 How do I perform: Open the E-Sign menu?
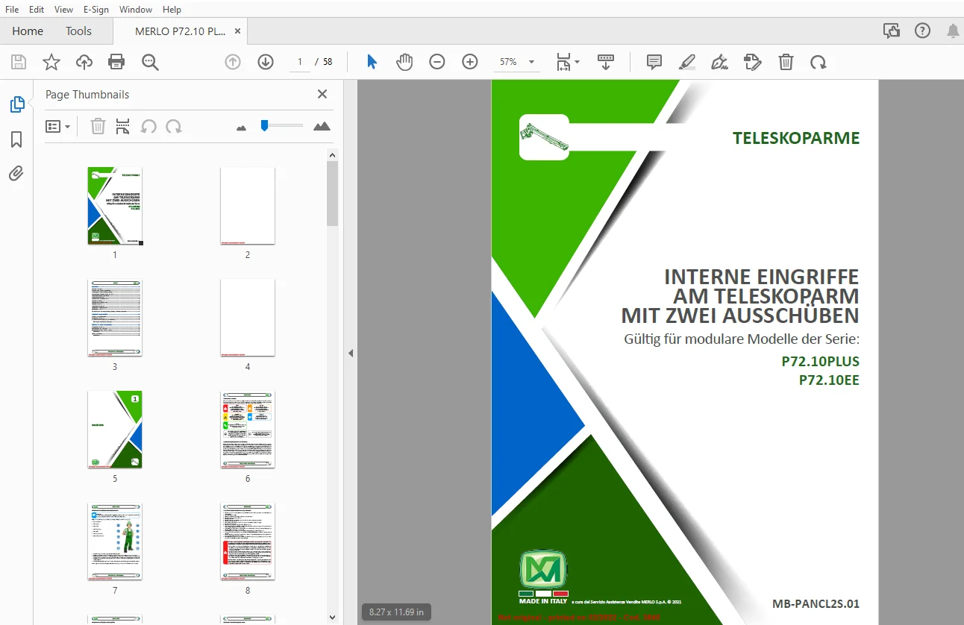tap(97, 10)
